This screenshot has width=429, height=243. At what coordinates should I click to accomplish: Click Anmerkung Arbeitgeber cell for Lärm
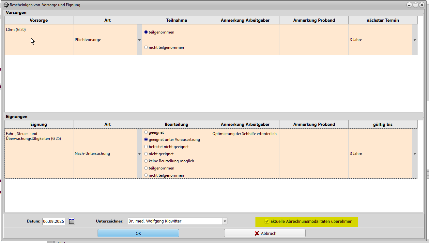245,40
